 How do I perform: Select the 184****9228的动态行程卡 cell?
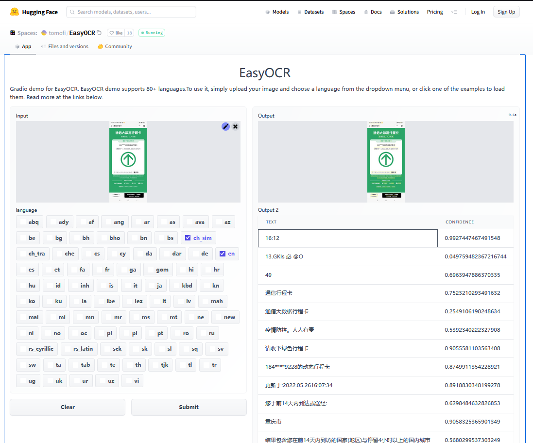coord(348,367)
